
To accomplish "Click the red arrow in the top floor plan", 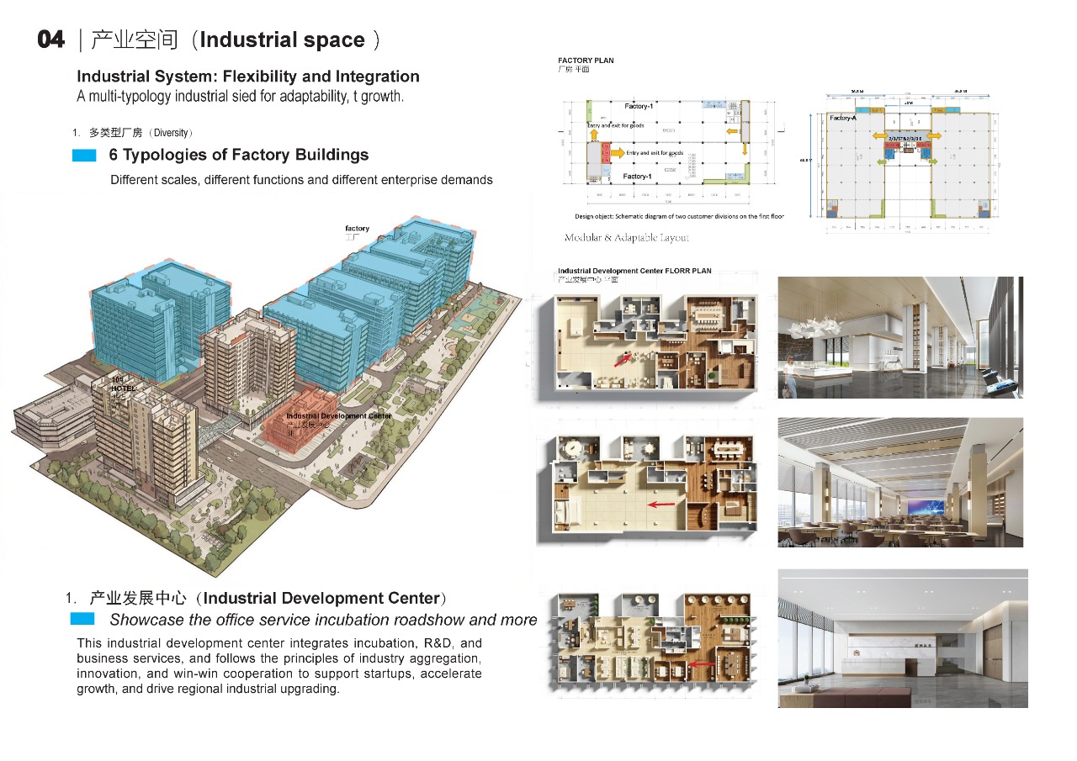I will click(622, 359).
